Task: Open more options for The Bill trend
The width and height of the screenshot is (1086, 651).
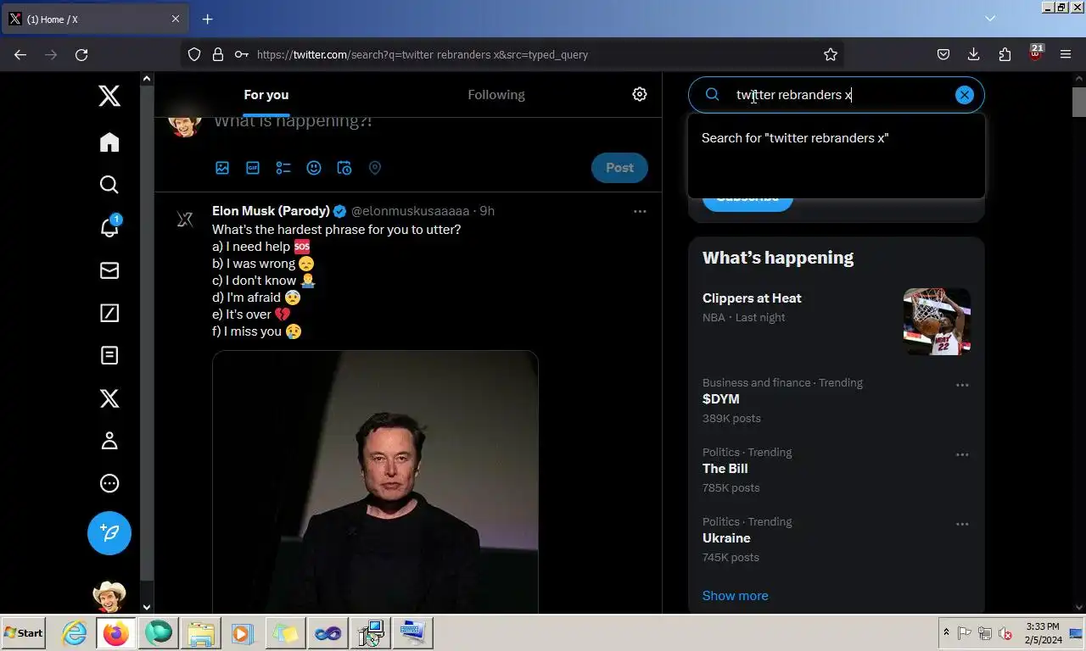Action: (962, 454)
